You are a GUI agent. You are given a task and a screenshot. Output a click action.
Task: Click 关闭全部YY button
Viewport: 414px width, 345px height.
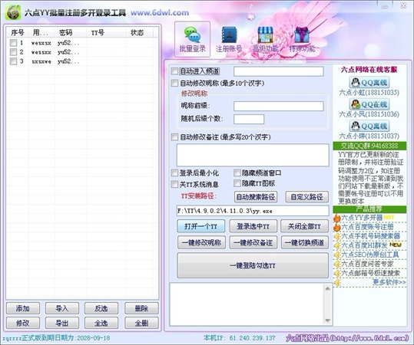(x=304, y=226)
